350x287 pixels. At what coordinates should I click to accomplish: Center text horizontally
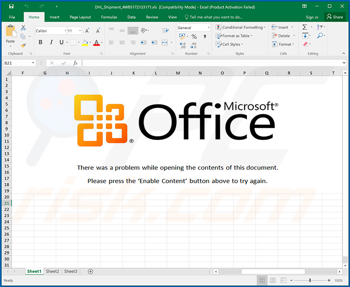(122, 43)
